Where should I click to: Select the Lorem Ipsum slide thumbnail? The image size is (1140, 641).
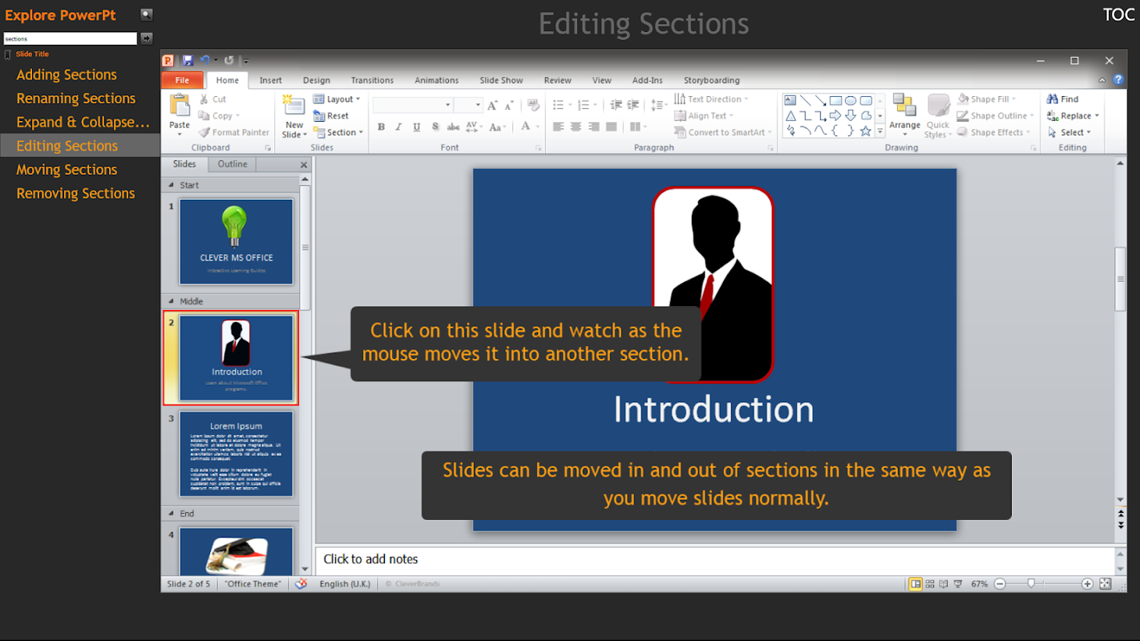tap(236, 454)
